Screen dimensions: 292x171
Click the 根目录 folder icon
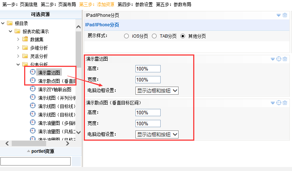tap(10, 23)
